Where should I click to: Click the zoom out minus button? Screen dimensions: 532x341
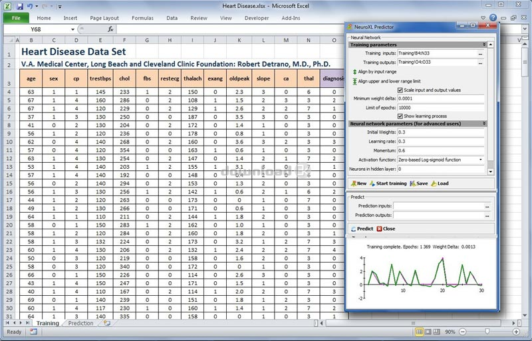pos(462,332)
